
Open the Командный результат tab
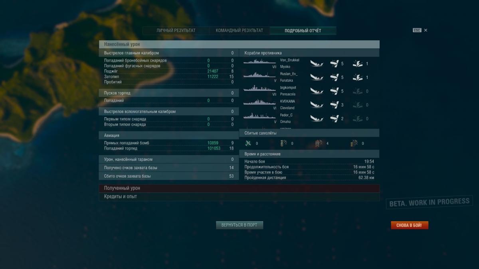239,31
